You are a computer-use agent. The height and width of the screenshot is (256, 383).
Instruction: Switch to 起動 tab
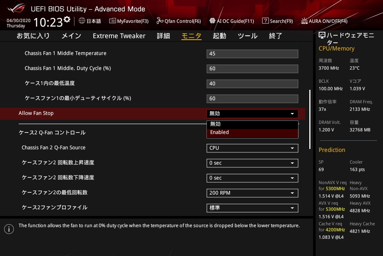click(219, 36)
